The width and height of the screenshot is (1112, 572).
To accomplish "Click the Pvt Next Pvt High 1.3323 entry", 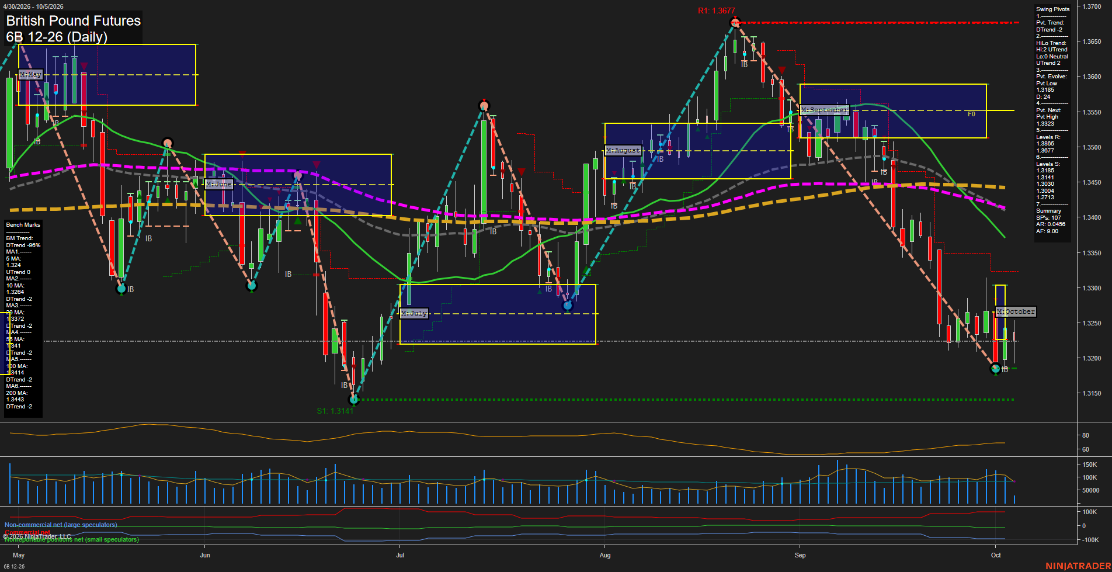I will (1049, 117).
